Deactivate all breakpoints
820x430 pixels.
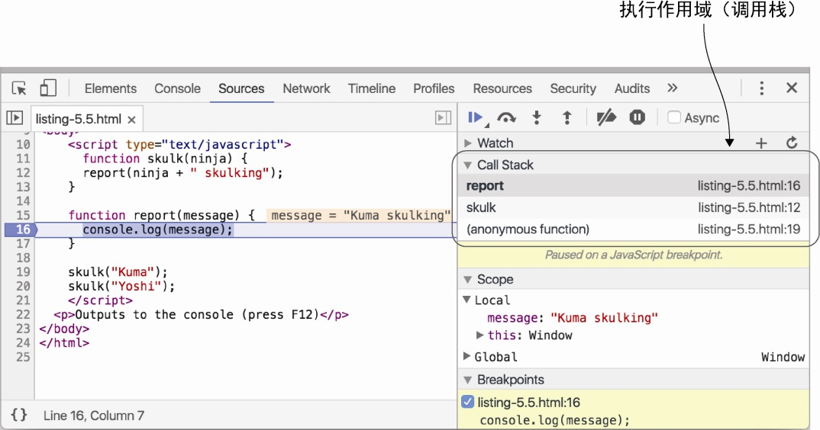click(606, 117)
